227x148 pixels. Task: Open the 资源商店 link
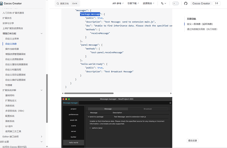pyautogui.click(x=148, y=4)
